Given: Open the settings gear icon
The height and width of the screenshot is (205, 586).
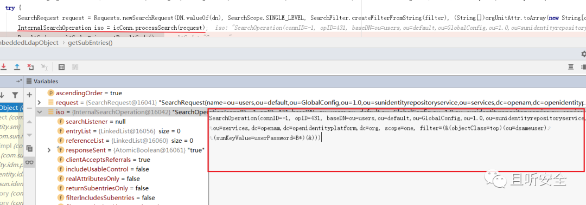Looking at the screenshot, I should (x=583, y=54).
